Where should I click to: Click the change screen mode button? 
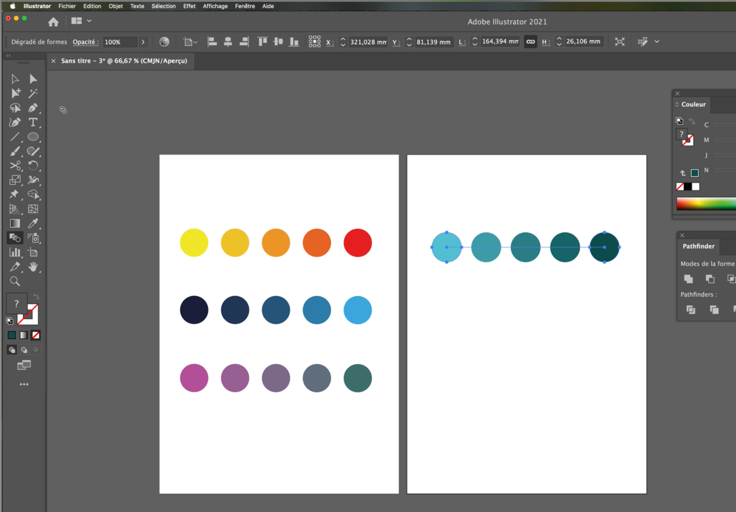[x=24, y=365]
